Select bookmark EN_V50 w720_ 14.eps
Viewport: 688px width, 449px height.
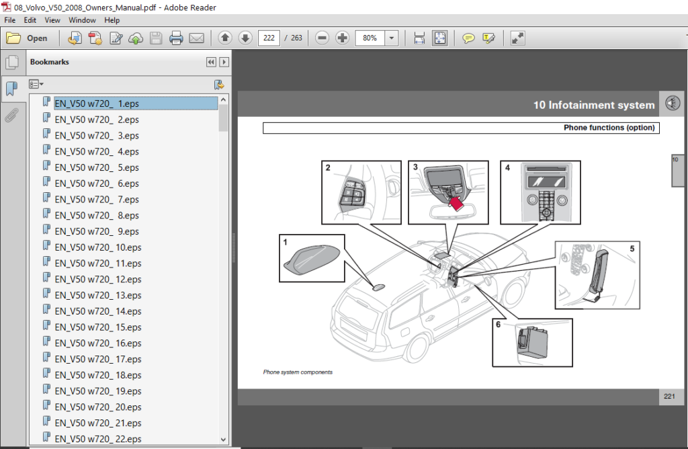tap(98, 311)
